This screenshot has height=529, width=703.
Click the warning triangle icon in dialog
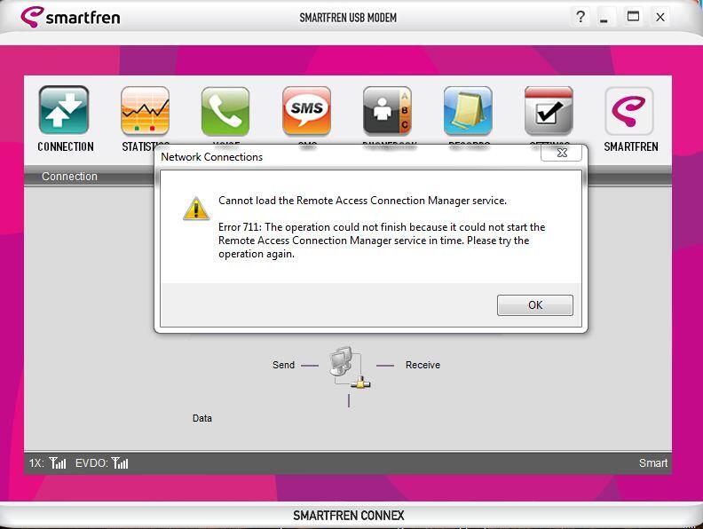click(196, 209)
